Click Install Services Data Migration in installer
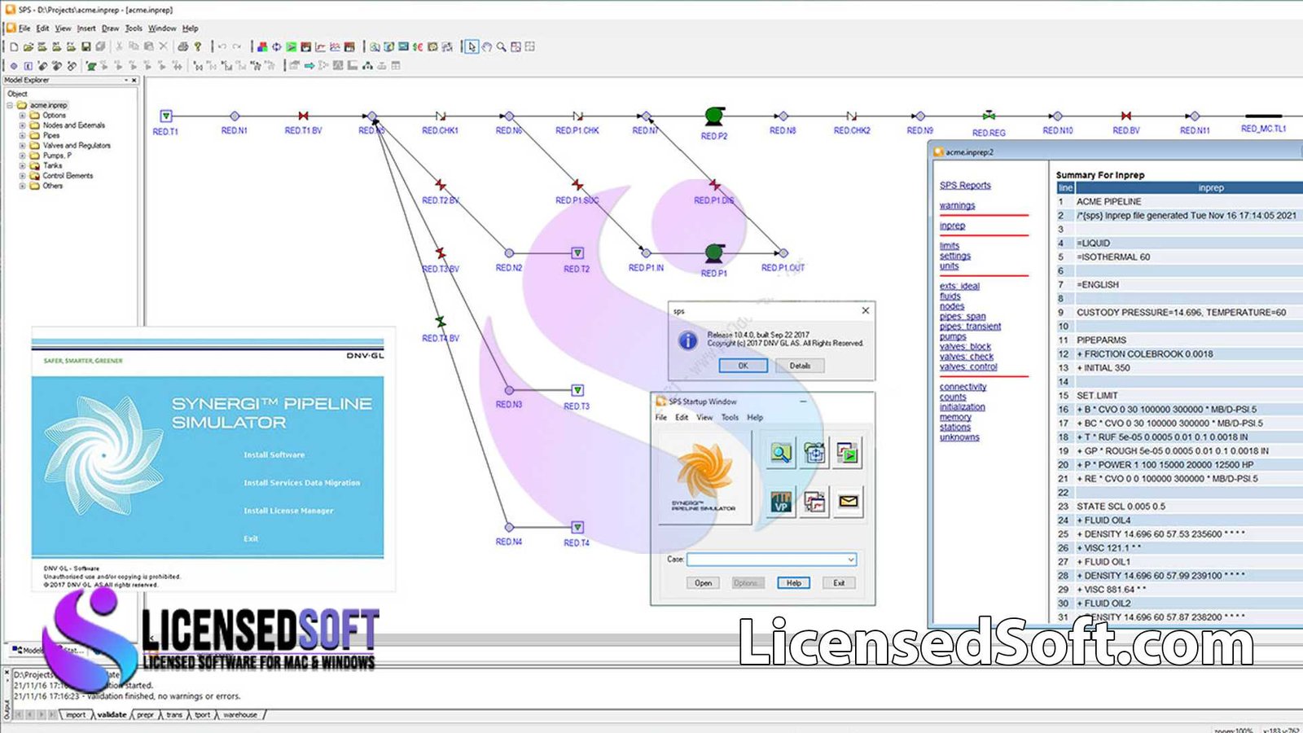 pyautogui.click(x=301, y=483)
